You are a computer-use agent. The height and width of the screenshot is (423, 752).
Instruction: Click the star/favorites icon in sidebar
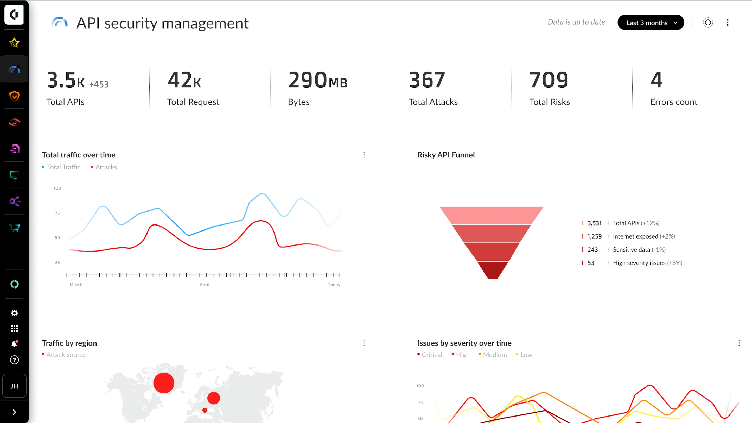[14, 43]
